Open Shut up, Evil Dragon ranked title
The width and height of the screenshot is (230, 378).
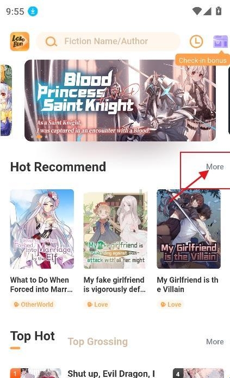click(x=111, y=374)
